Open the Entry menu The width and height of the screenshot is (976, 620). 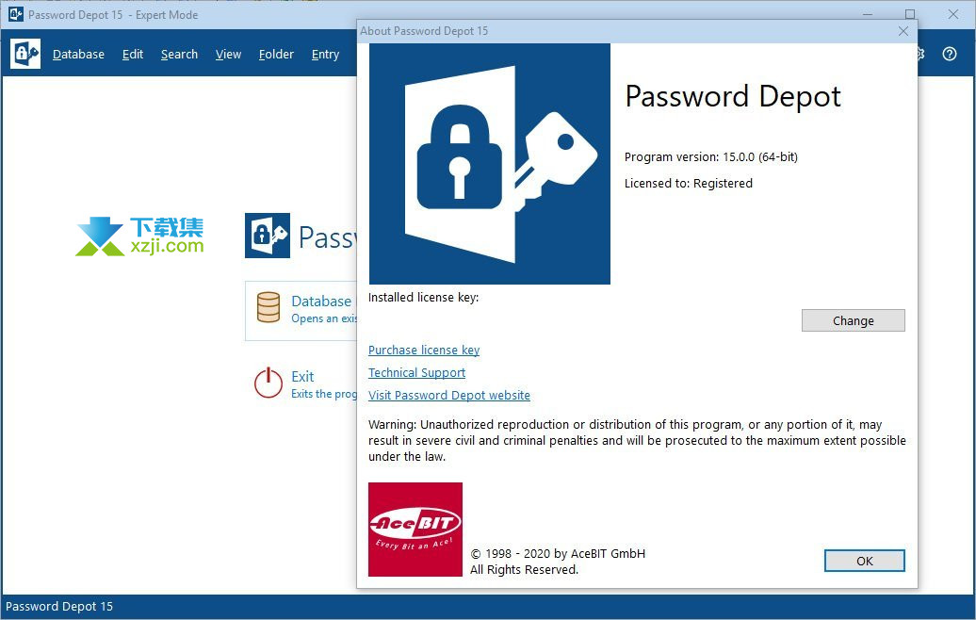[326, 55]
